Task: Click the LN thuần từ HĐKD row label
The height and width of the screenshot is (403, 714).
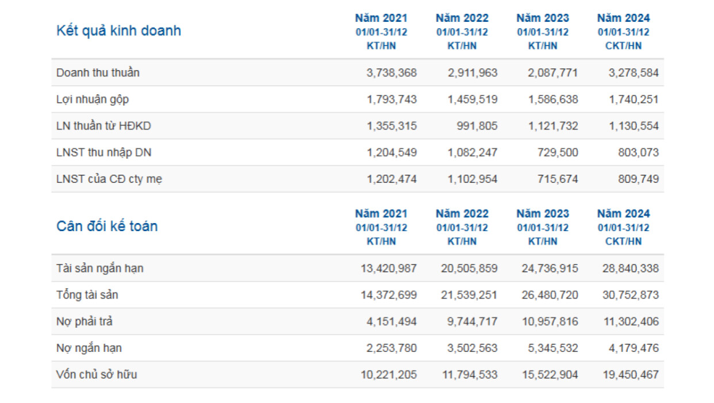Action: 103,126
